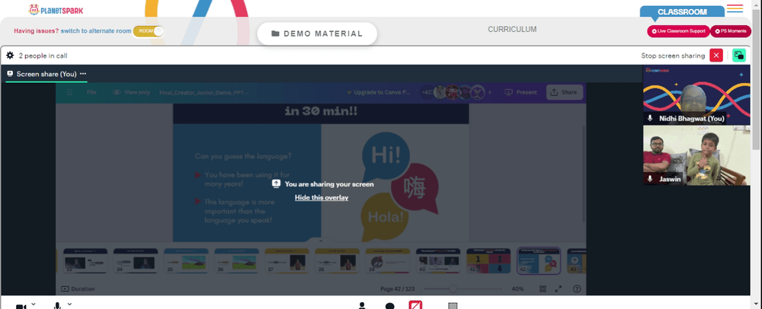Click the 2 people in call text
The width and height of the screenshot is (762, 309).
[43, 56]
